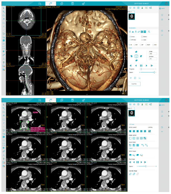Switch to the report tab in lower top bar
The width and height of the screenshot is (171, 194).
pos(72,100)
